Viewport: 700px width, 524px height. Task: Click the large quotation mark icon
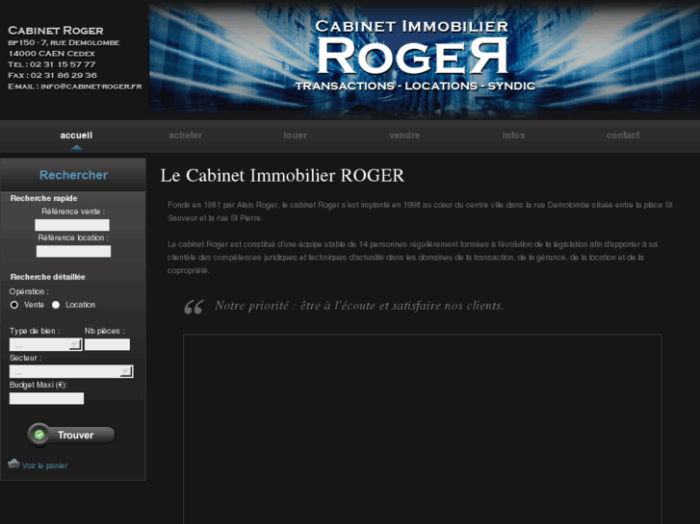click(x=194, y=307)
